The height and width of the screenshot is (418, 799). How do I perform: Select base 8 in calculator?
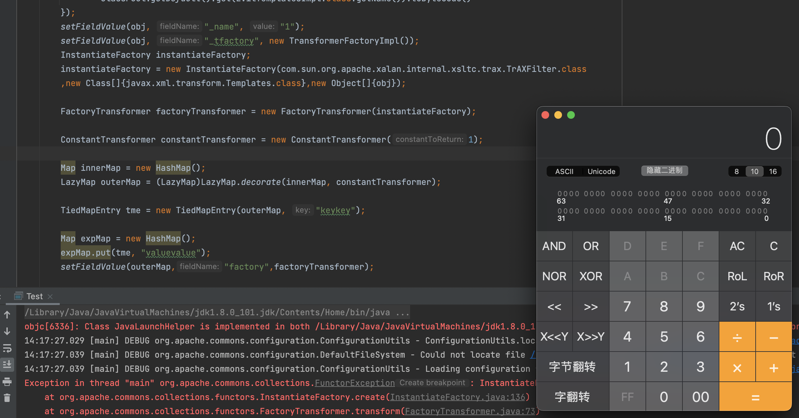pyautogui.click(x=736, y=171)
